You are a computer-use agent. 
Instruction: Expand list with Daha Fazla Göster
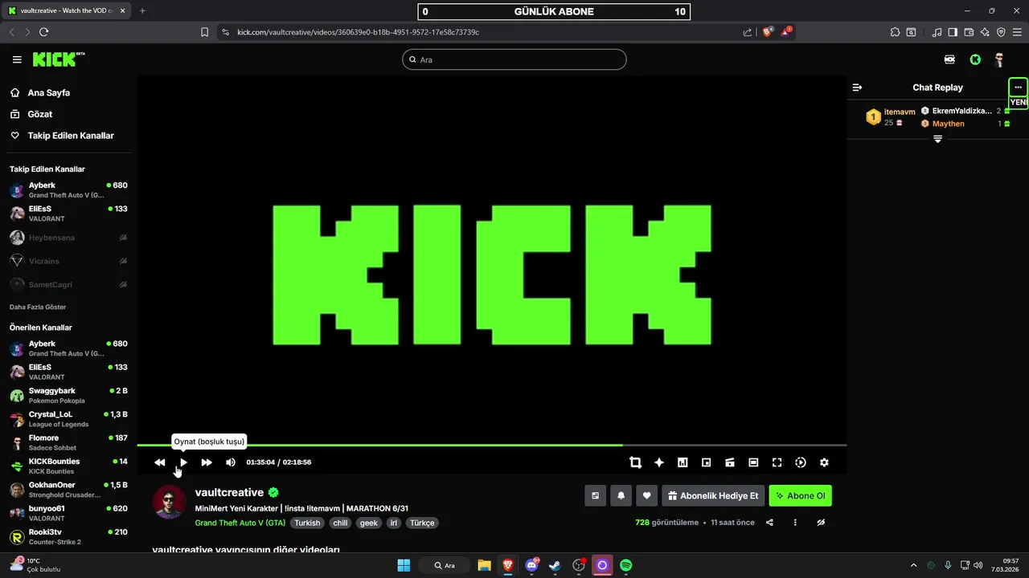pyautogui.click(x=38, y=307)
